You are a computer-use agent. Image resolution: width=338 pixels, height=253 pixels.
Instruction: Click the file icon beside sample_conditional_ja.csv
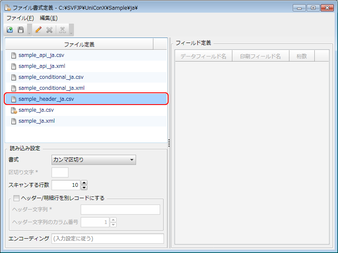point(14,77)
